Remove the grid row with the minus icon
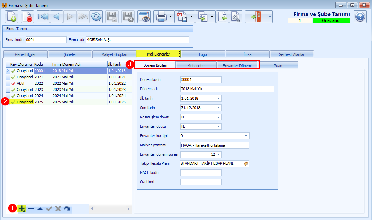Screen dimensions: 372x220 tap(31, 209)
